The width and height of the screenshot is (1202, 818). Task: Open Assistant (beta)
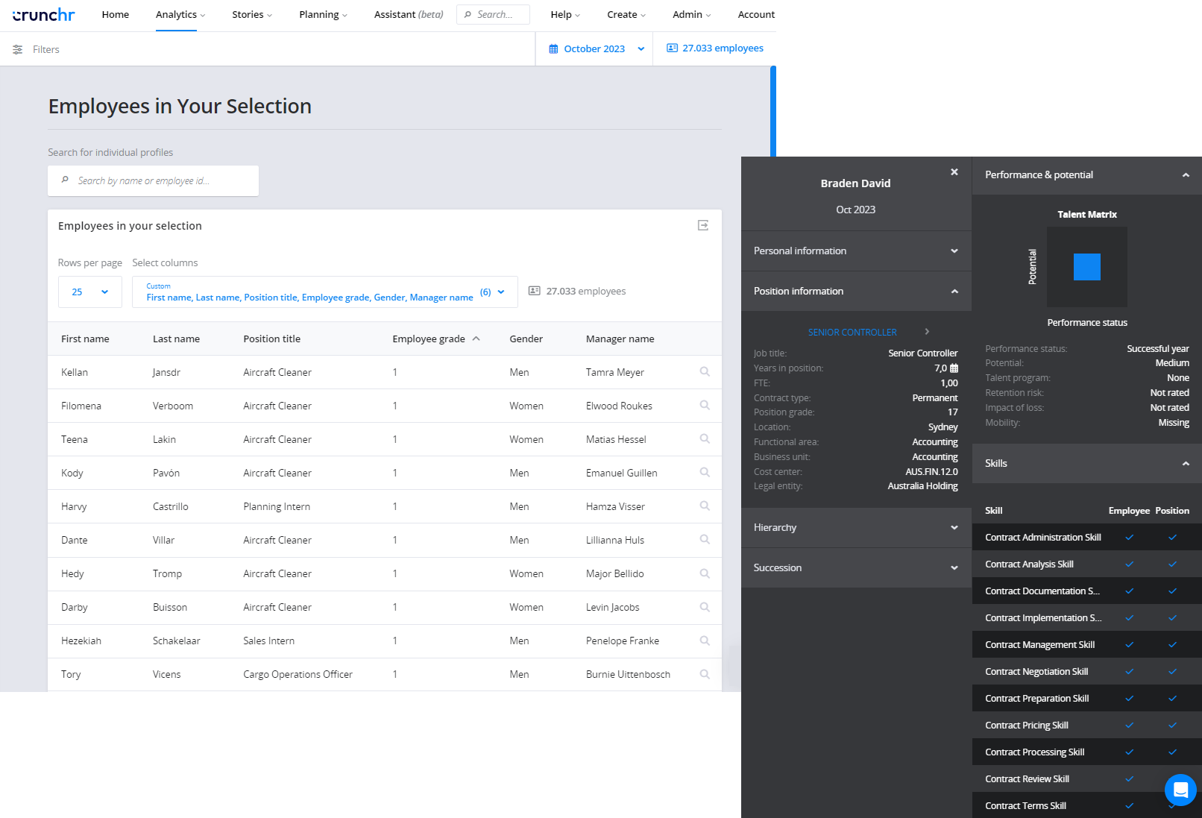click(409, 15)
